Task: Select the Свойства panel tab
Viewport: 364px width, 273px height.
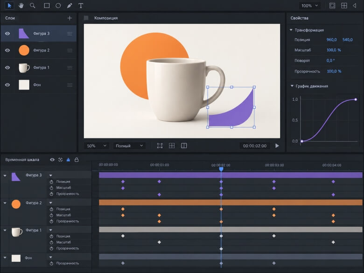Action: [x=299, y=18]
